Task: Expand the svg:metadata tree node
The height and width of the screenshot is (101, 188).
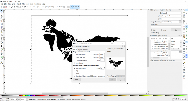Action: click(x=153, y=46)
